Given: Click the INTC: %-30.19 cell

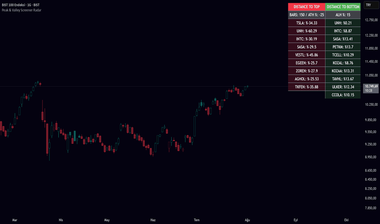Looking at the screenshot, I should coord(307,39).
